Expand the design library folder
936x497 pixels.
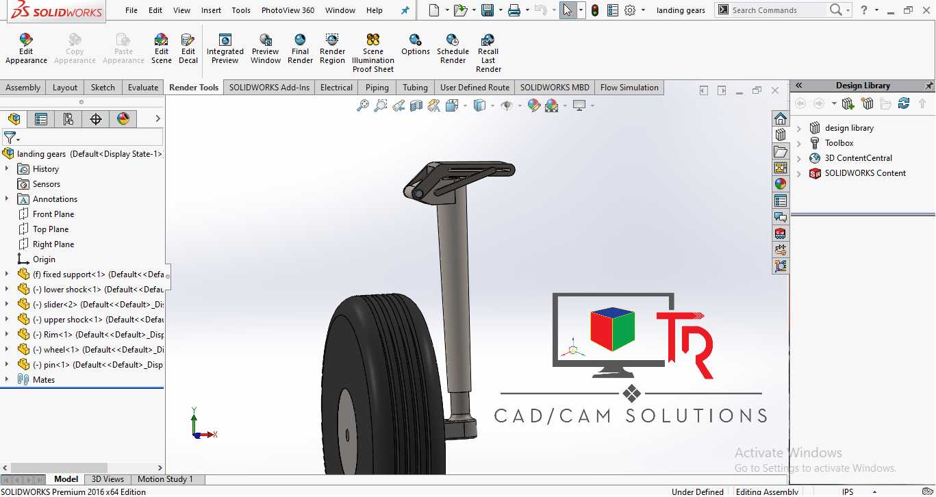(x=799, y=128)
